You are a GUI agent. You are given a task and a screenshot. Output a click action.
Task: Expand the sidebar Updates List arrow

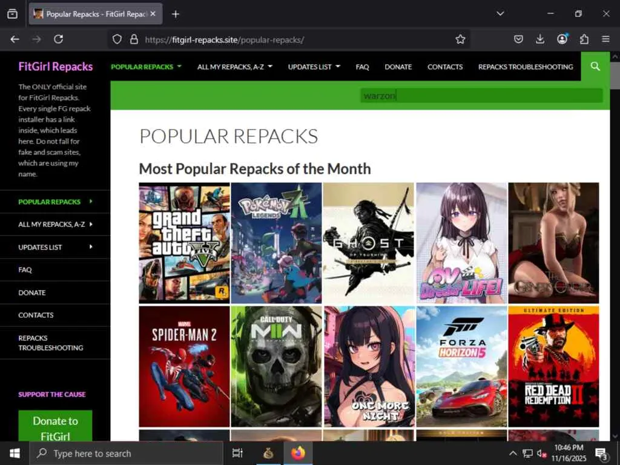click(x=91, y=247)
